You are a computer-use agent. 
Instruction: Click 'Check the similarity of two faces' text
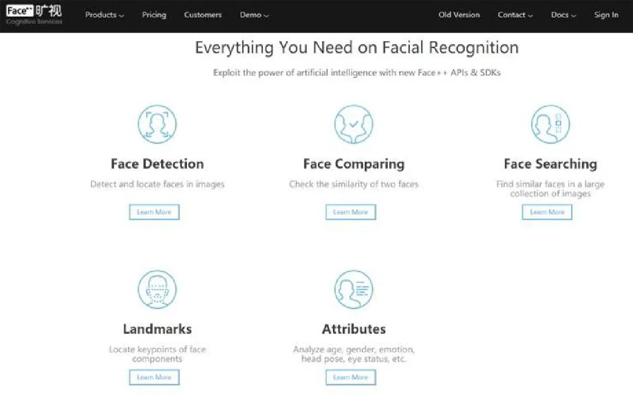(353, 185)
